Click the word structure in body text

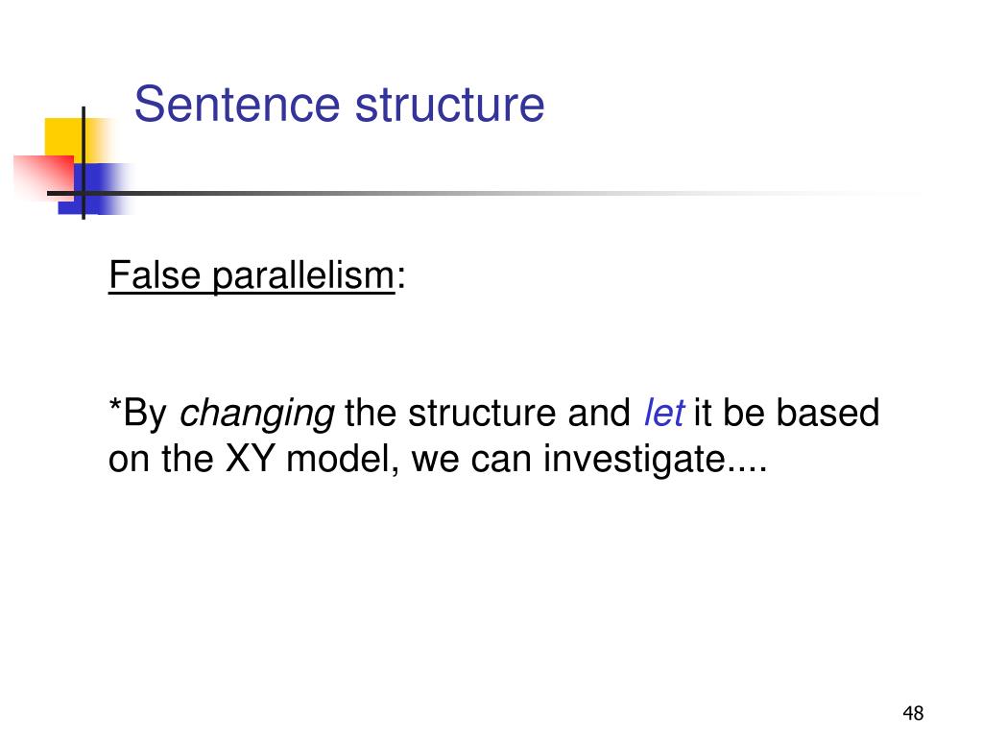[482, 413]
